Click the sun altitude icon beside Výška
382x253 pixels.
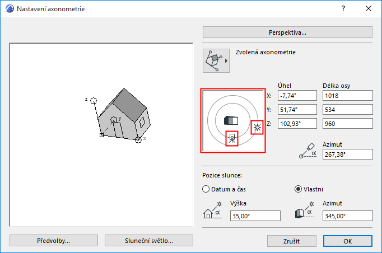pyautogui.click(x=213, y=212)
